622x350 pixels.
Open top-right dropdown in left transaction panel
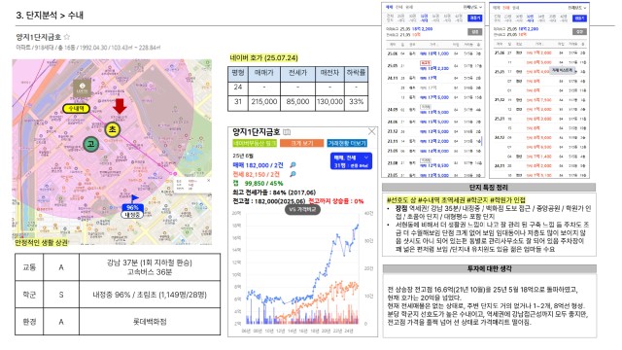tap(472, 7)
